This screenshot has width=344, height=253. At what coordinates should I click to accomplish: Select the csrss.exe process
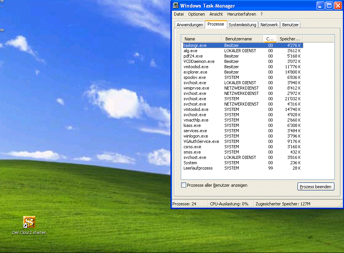pos(243,147)
